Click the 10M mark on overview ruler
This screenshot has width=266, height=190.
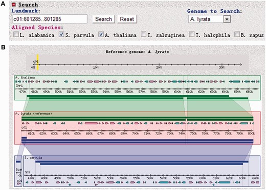96,67
